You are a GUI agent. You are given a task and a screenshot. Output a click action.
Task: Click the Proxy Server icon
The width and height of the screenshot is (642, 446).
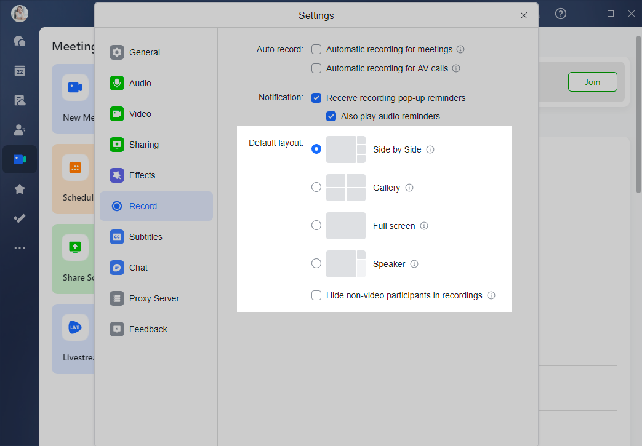point(117,298)
